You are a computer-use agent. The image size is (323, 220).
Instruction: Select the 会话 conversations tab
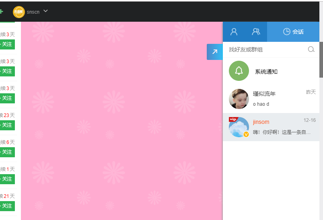[x=293, y=32]
